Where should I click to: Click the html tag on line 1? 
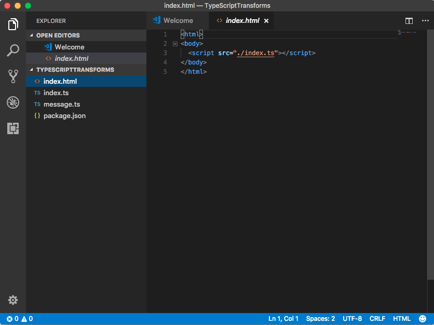click(192, 34)
